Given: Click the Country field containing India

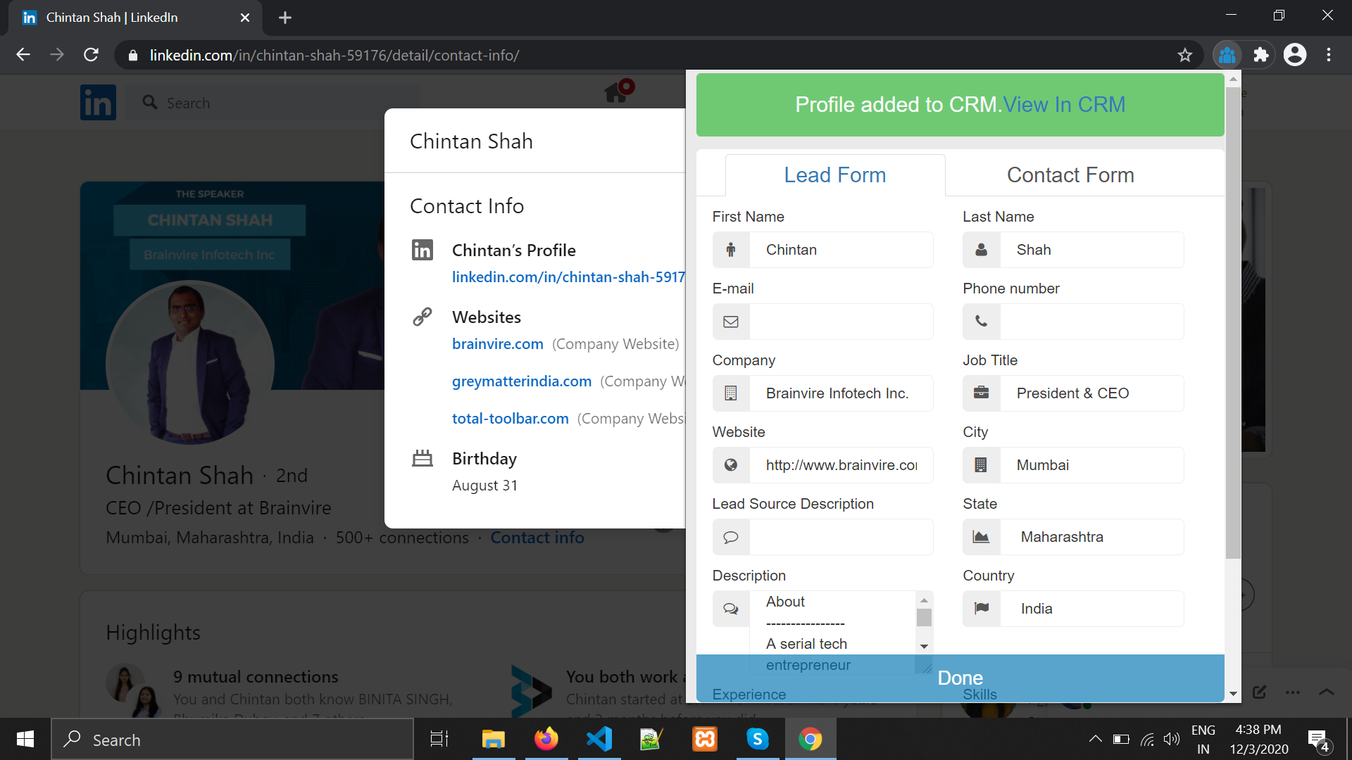Looking at the screenshot, I should [1092, 609].
